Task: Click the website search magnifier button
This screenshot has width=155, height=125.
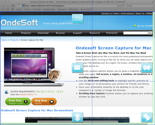Action: tap(150, 33)
